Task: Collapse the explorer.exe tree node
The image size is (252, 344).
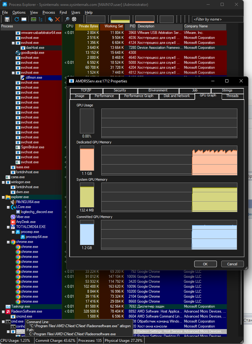Action: point(3,197)
